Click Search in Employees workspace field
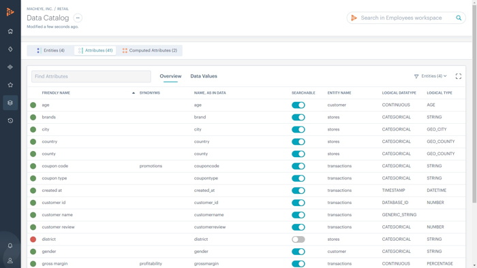477x268 pixels. pyautogui.click(x=406, y=18)
